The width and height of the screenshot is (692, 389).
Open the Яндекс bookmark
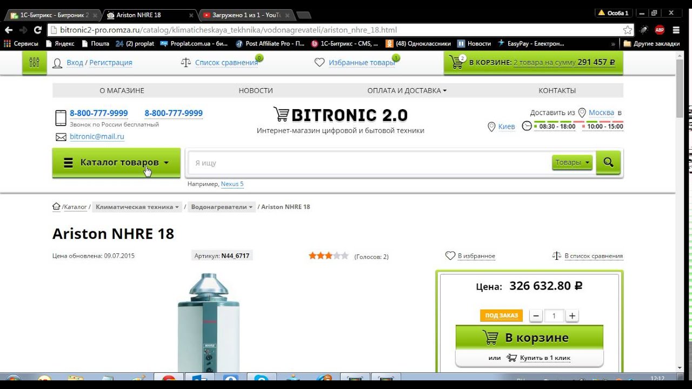pyautogui.click(x=60, y=44)
